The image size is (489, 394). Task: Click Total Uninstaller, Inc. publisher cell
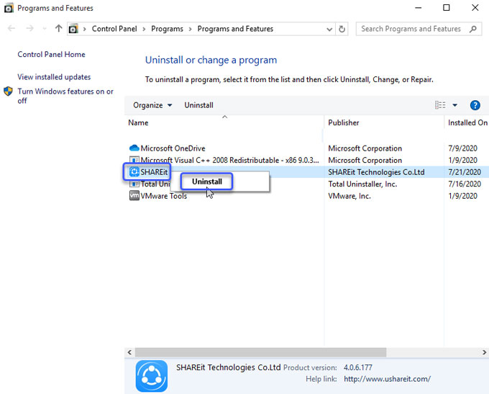click(362, 184)
